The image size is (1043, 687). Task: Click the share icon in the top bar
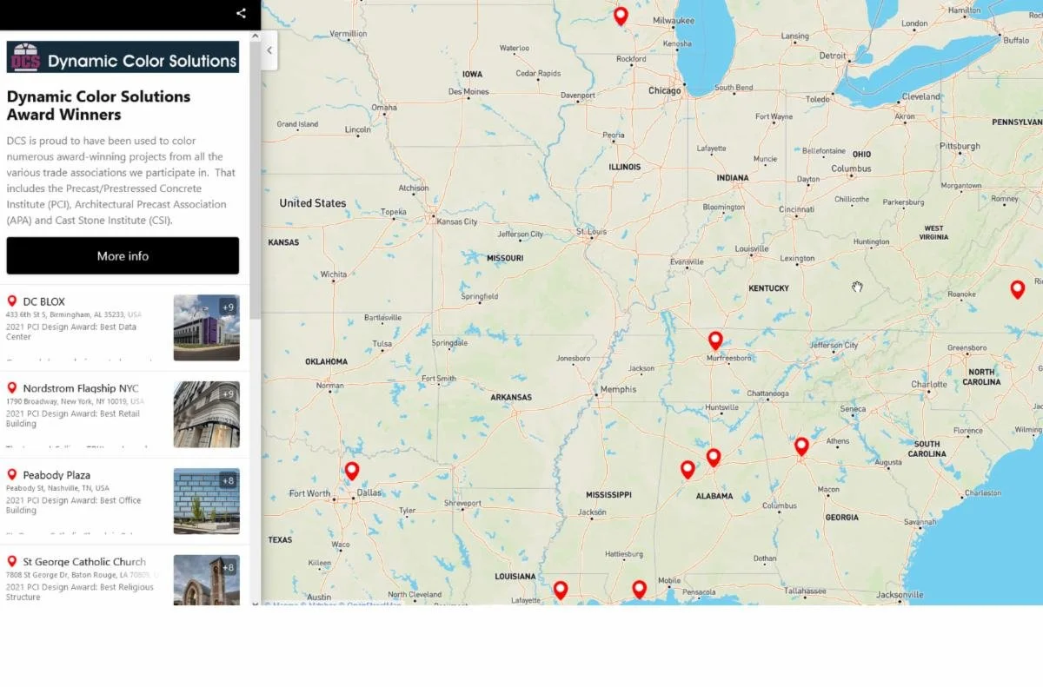[241, 13]
